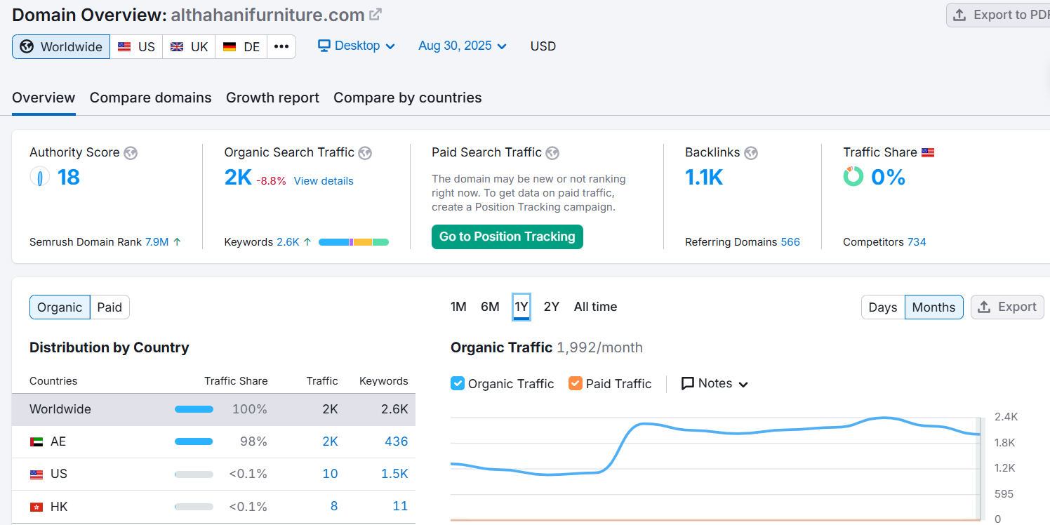The height and width of the screenshot is (525, 1050).
Task: Click globe icon beside Backlinks
Action: click(x=751, y=153)
